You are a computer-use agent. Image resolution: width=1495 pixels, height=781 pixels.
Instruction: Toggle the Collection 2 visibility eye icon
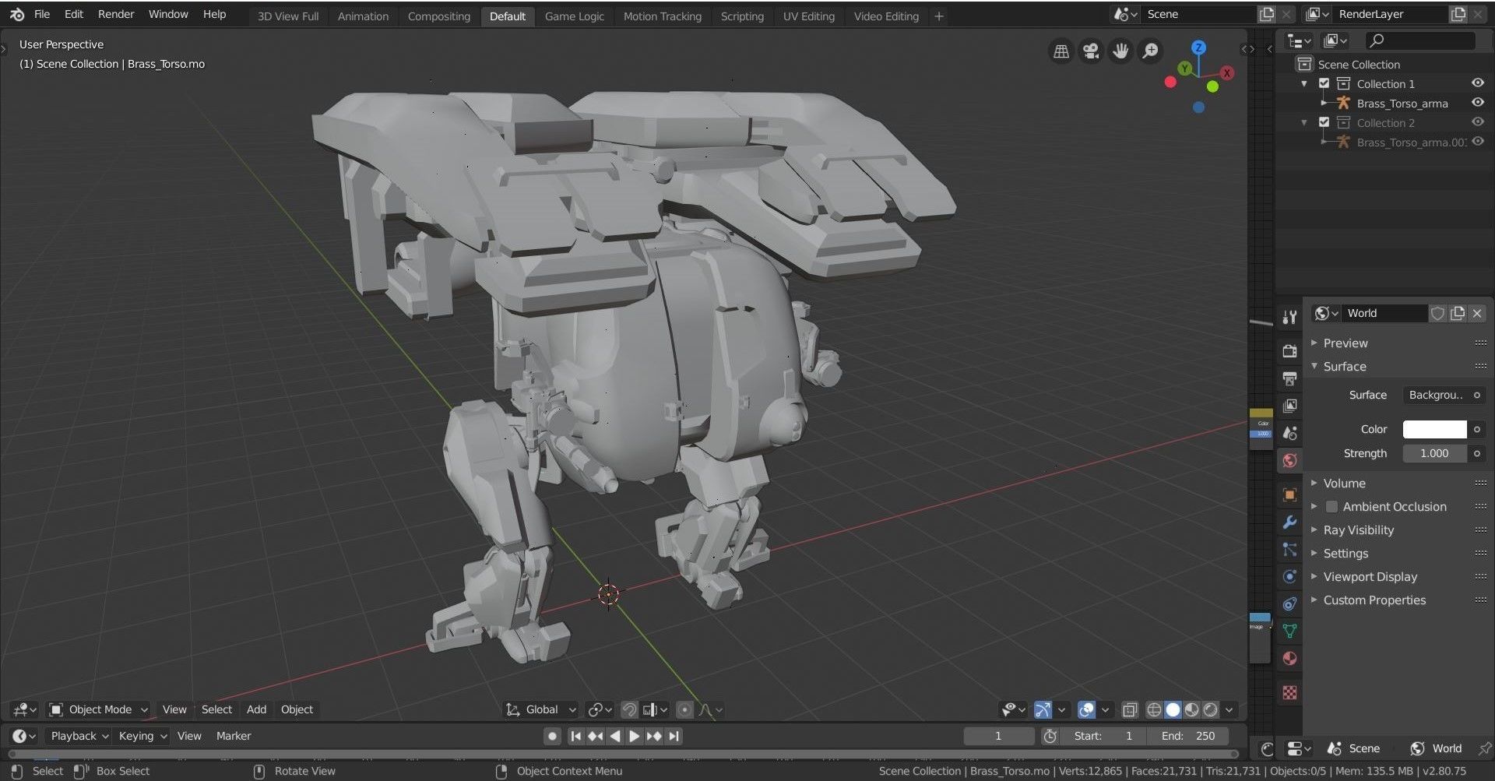[x=1477, y=122]
